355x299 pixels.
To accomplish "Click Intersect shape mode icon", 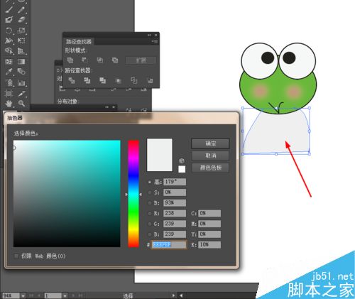I will 100,60.
